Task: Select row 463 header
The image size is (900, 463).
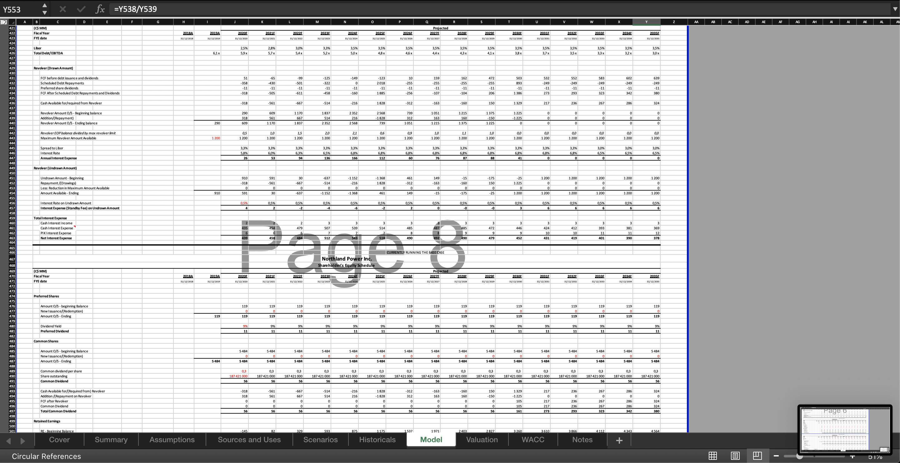Action: [x=12, y=238]
